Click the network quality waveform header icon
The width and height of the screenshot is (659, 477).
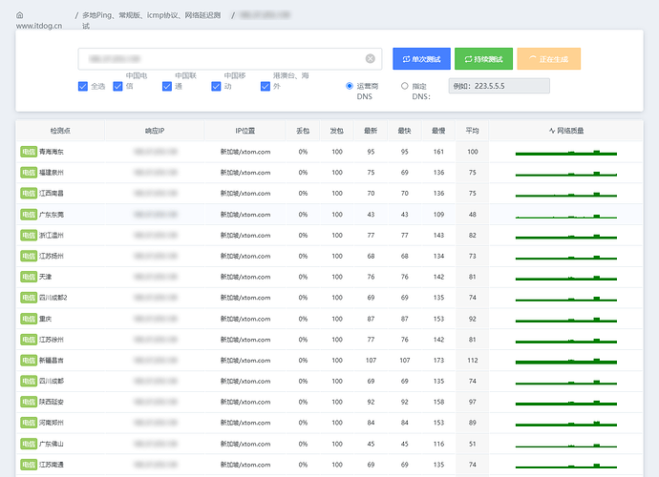552,131
